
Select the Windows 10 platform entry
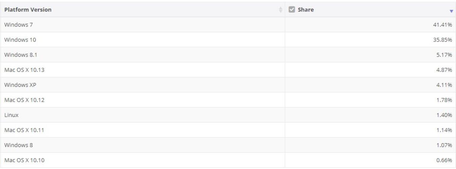[x=17, y=40]
